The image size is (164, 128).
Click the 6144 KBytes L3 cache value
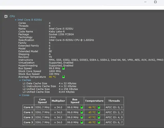coord(67,92)
